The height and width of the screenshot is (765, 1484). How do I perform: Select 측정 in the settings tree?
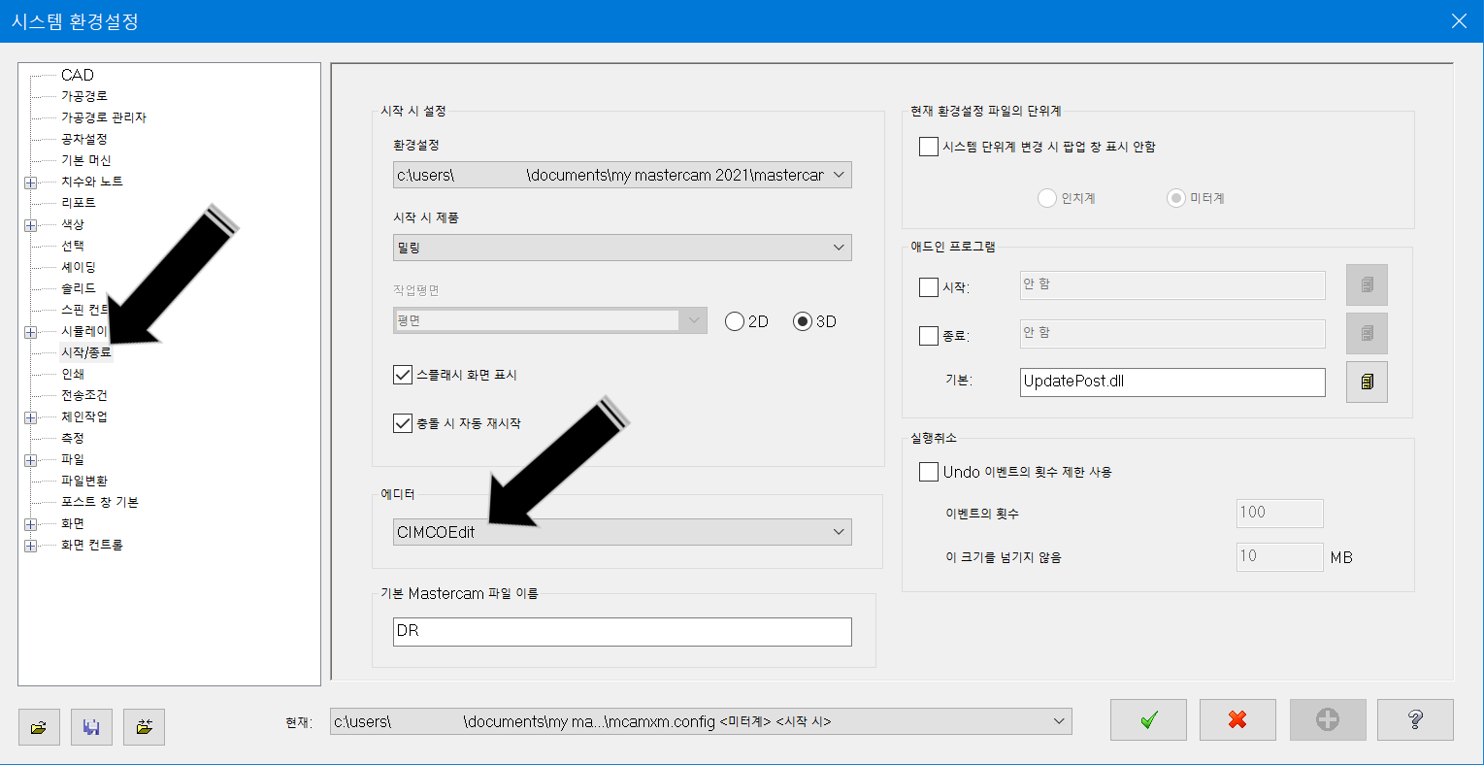pyautogui.click(x=73, y=438)
